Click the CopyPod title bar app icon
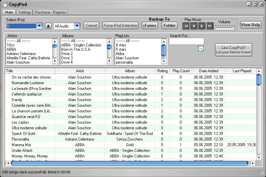The width and height of the screenshot is (266, 177). [x=5, y=4]
